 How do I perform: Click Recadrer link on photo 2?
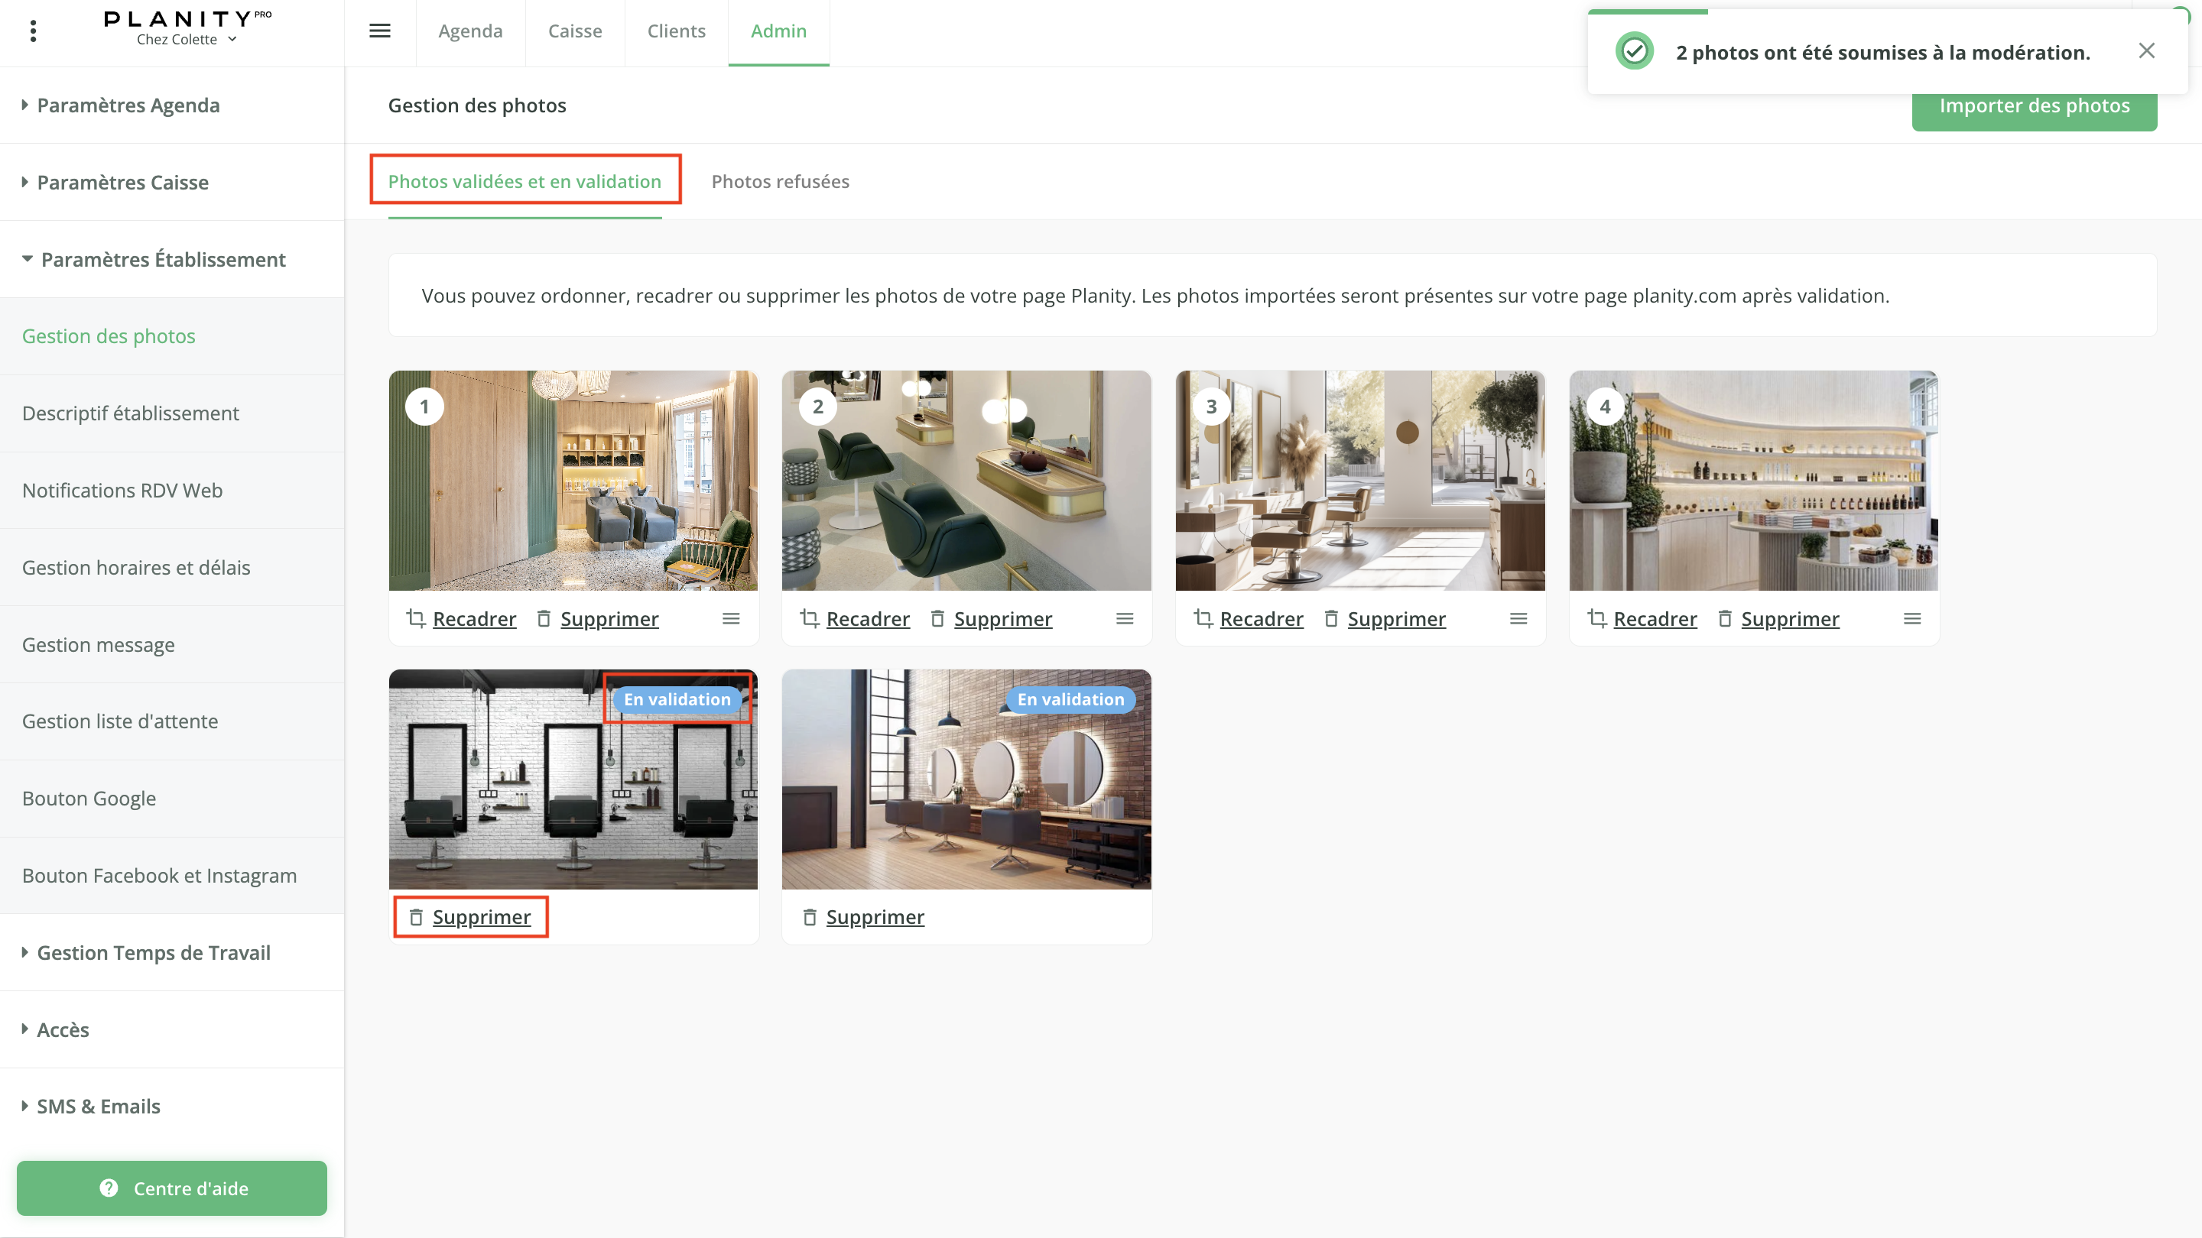point(867,618)
